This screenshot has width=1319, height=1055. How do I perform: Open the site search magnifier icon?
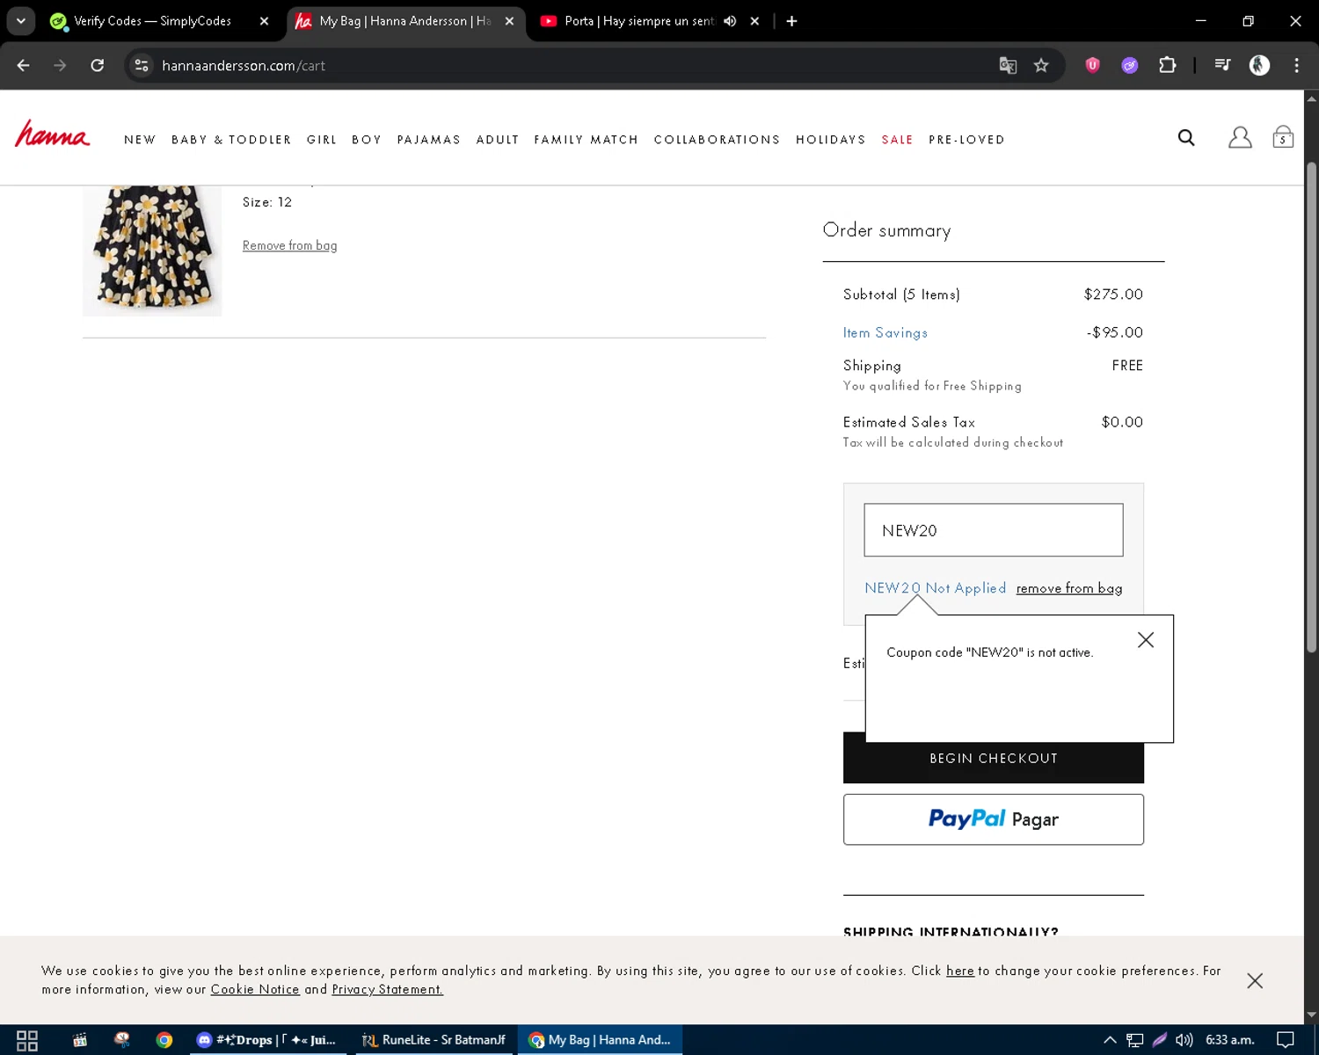tap(1186, 137)
